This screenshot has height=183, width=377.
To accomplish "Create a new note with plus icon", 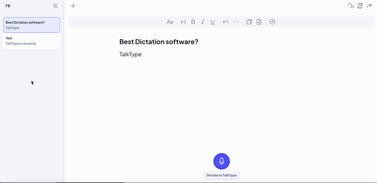I will 73,6.
